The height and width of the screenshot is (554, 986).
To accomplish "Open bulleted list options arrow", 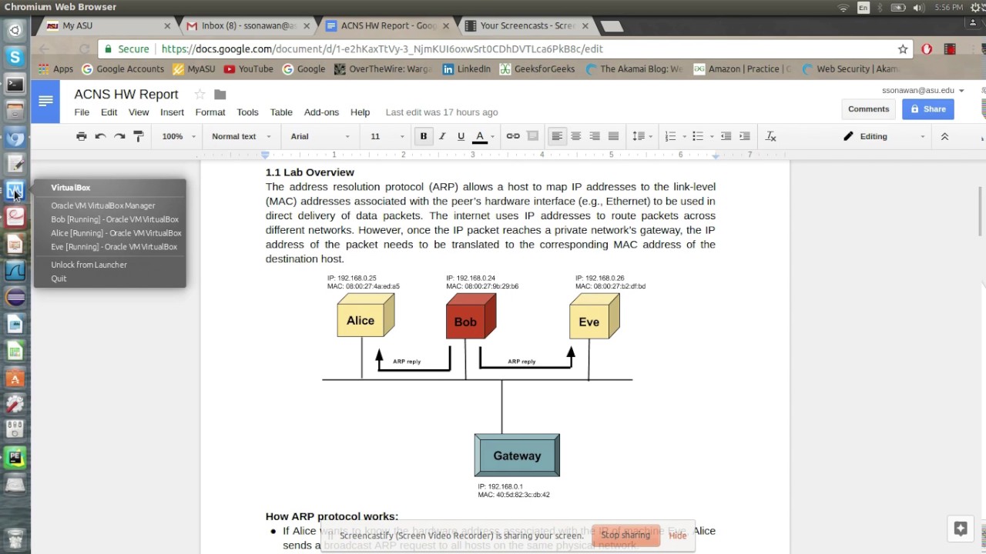I will click(x=712, y=136).
